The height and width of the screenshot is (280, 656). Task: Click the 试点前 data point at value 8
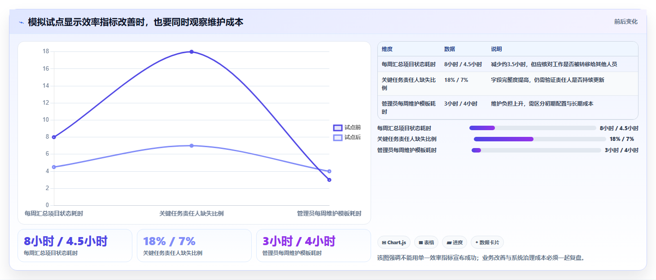coord(54,137)
